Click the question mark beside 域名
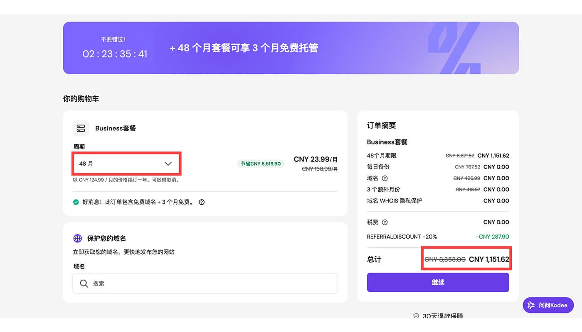Viewport: 582px width, 332px height. tap(384, 178)
